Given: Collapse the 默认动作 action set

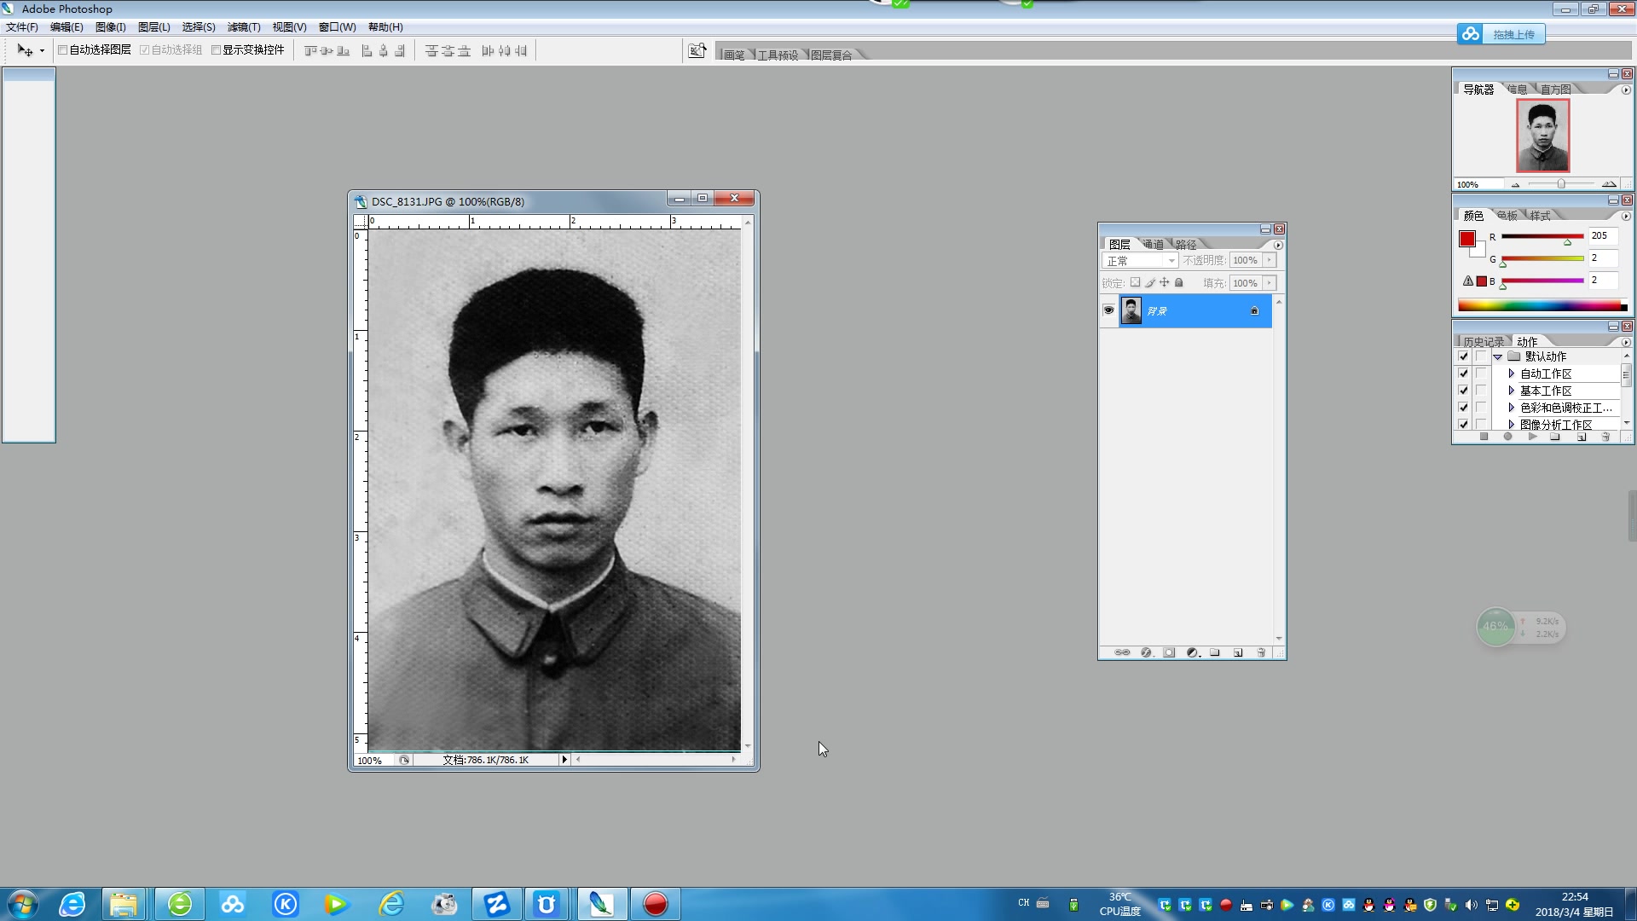Looking at the screenshot, I should [1498, 356].
